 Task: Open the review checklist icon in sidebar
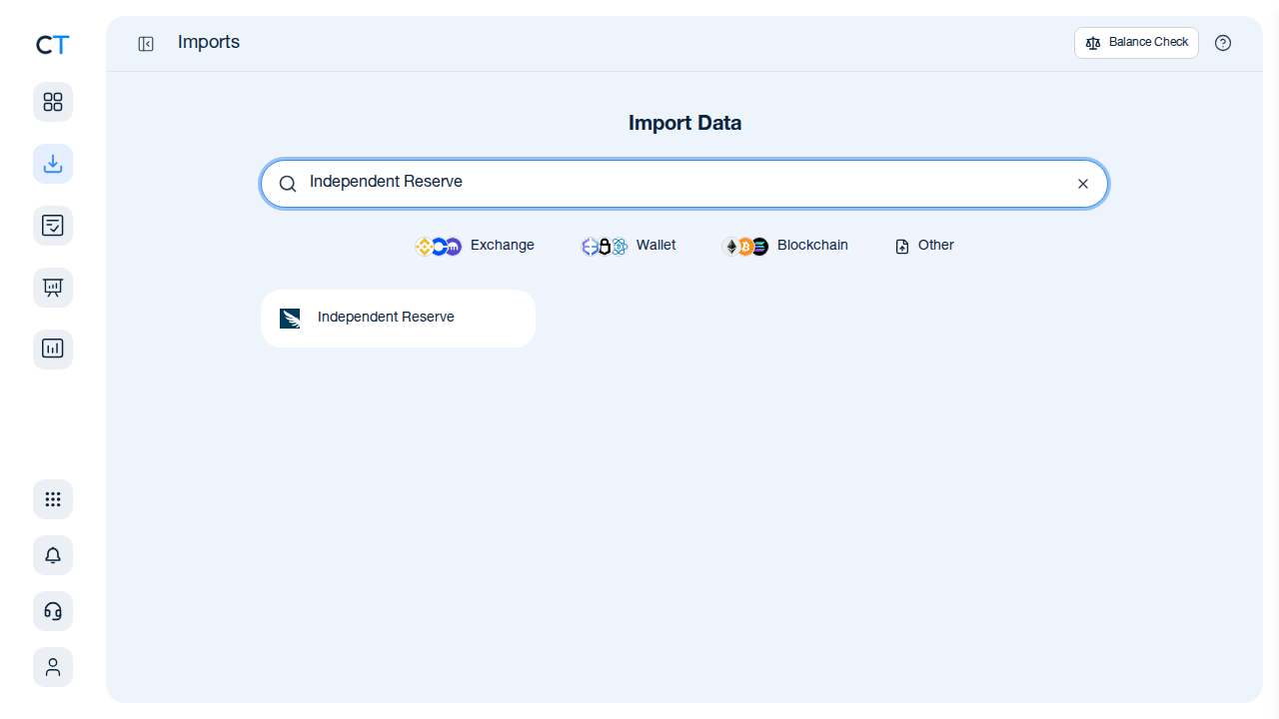[x=53, y=226]
